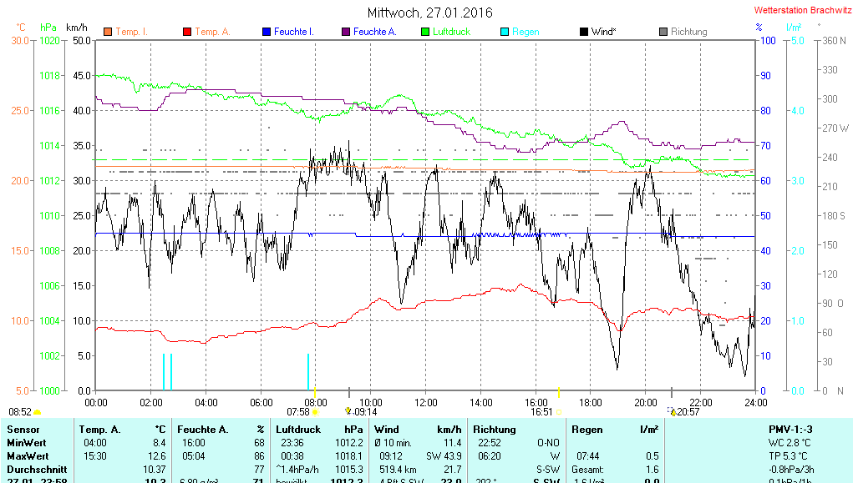Click the orange Temp. I. legend square
Image resolution: width=853 pixels, height=483 pixels.
(107, 32)
